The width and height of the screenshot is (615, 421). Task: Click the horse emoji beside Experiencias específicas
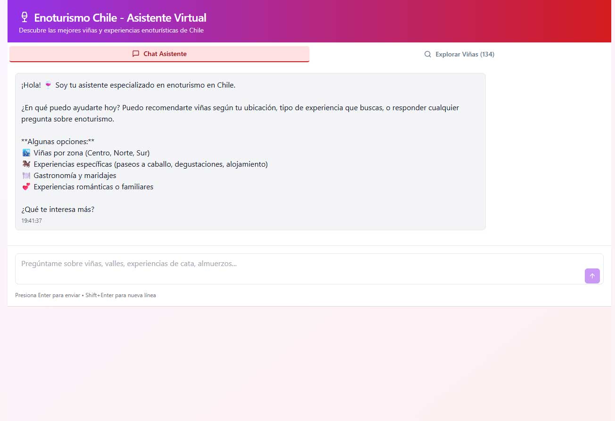point(26,164)
